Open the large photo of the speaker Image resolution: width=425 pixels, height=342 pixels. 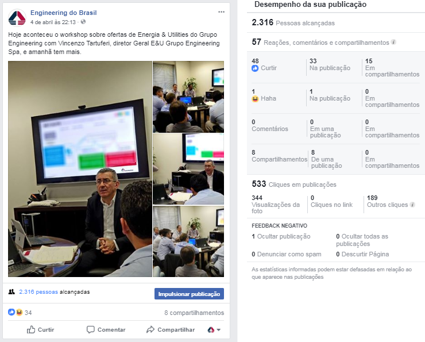(80, 169)
